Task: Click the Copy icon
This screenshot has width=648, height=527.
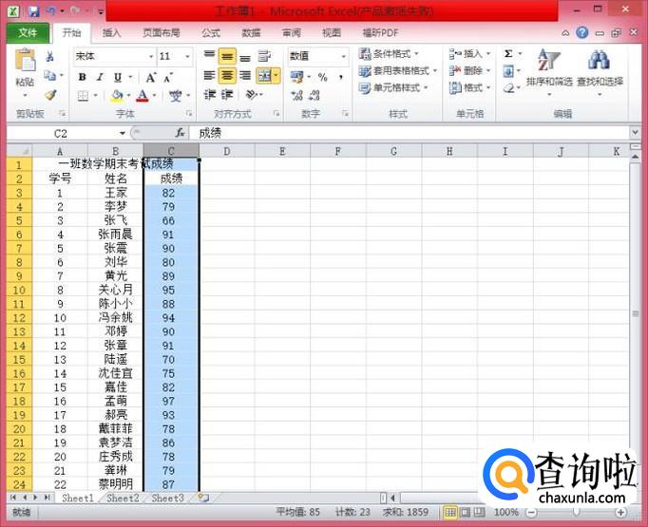Action: pos(50,76)
